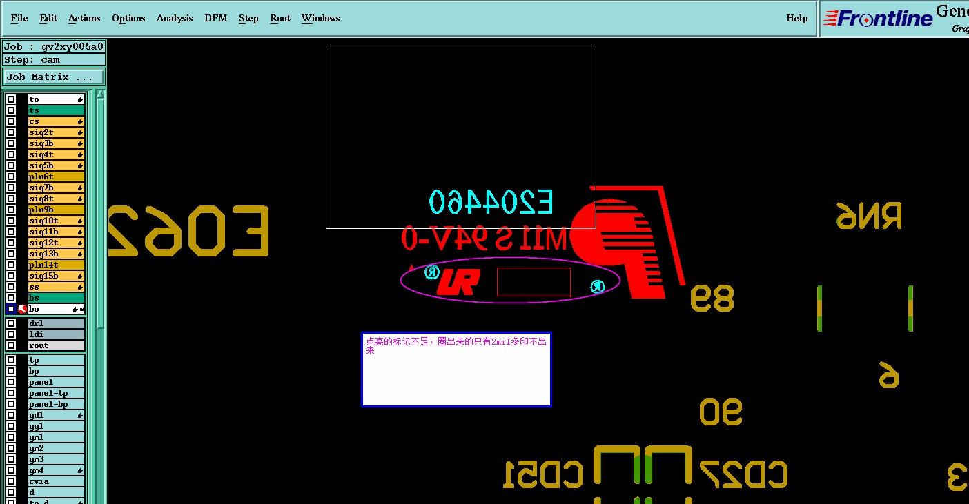This screenshot has height=504, width=969.
Task: Select the ts layer name
Action: (56, 110)
